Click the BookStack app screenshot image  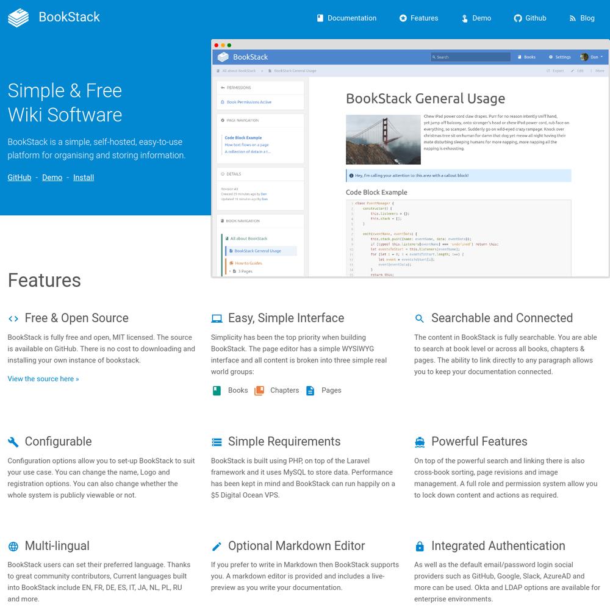coord(411,159)
